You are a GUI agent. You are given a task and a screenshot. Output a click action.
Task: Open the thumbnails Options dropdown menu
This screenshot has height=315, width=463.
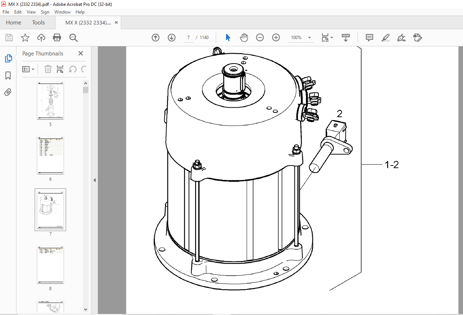coord(28,69)
